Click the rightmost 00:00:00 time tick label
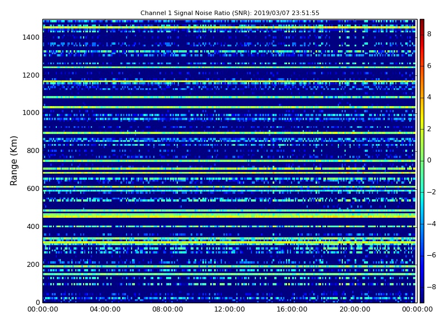Screen dimensions: 446x335 [417, 309]
